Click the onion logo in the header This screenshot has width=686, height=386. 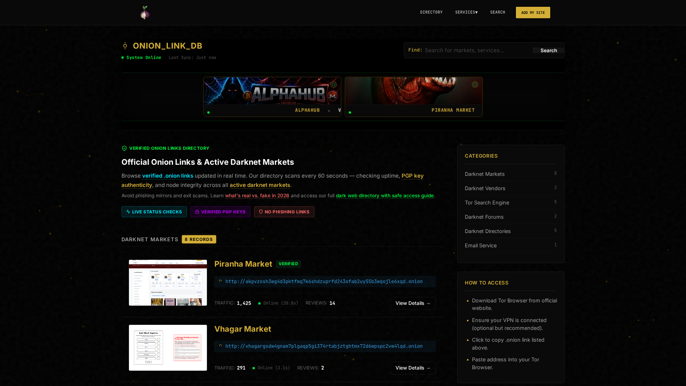(145, 13)
